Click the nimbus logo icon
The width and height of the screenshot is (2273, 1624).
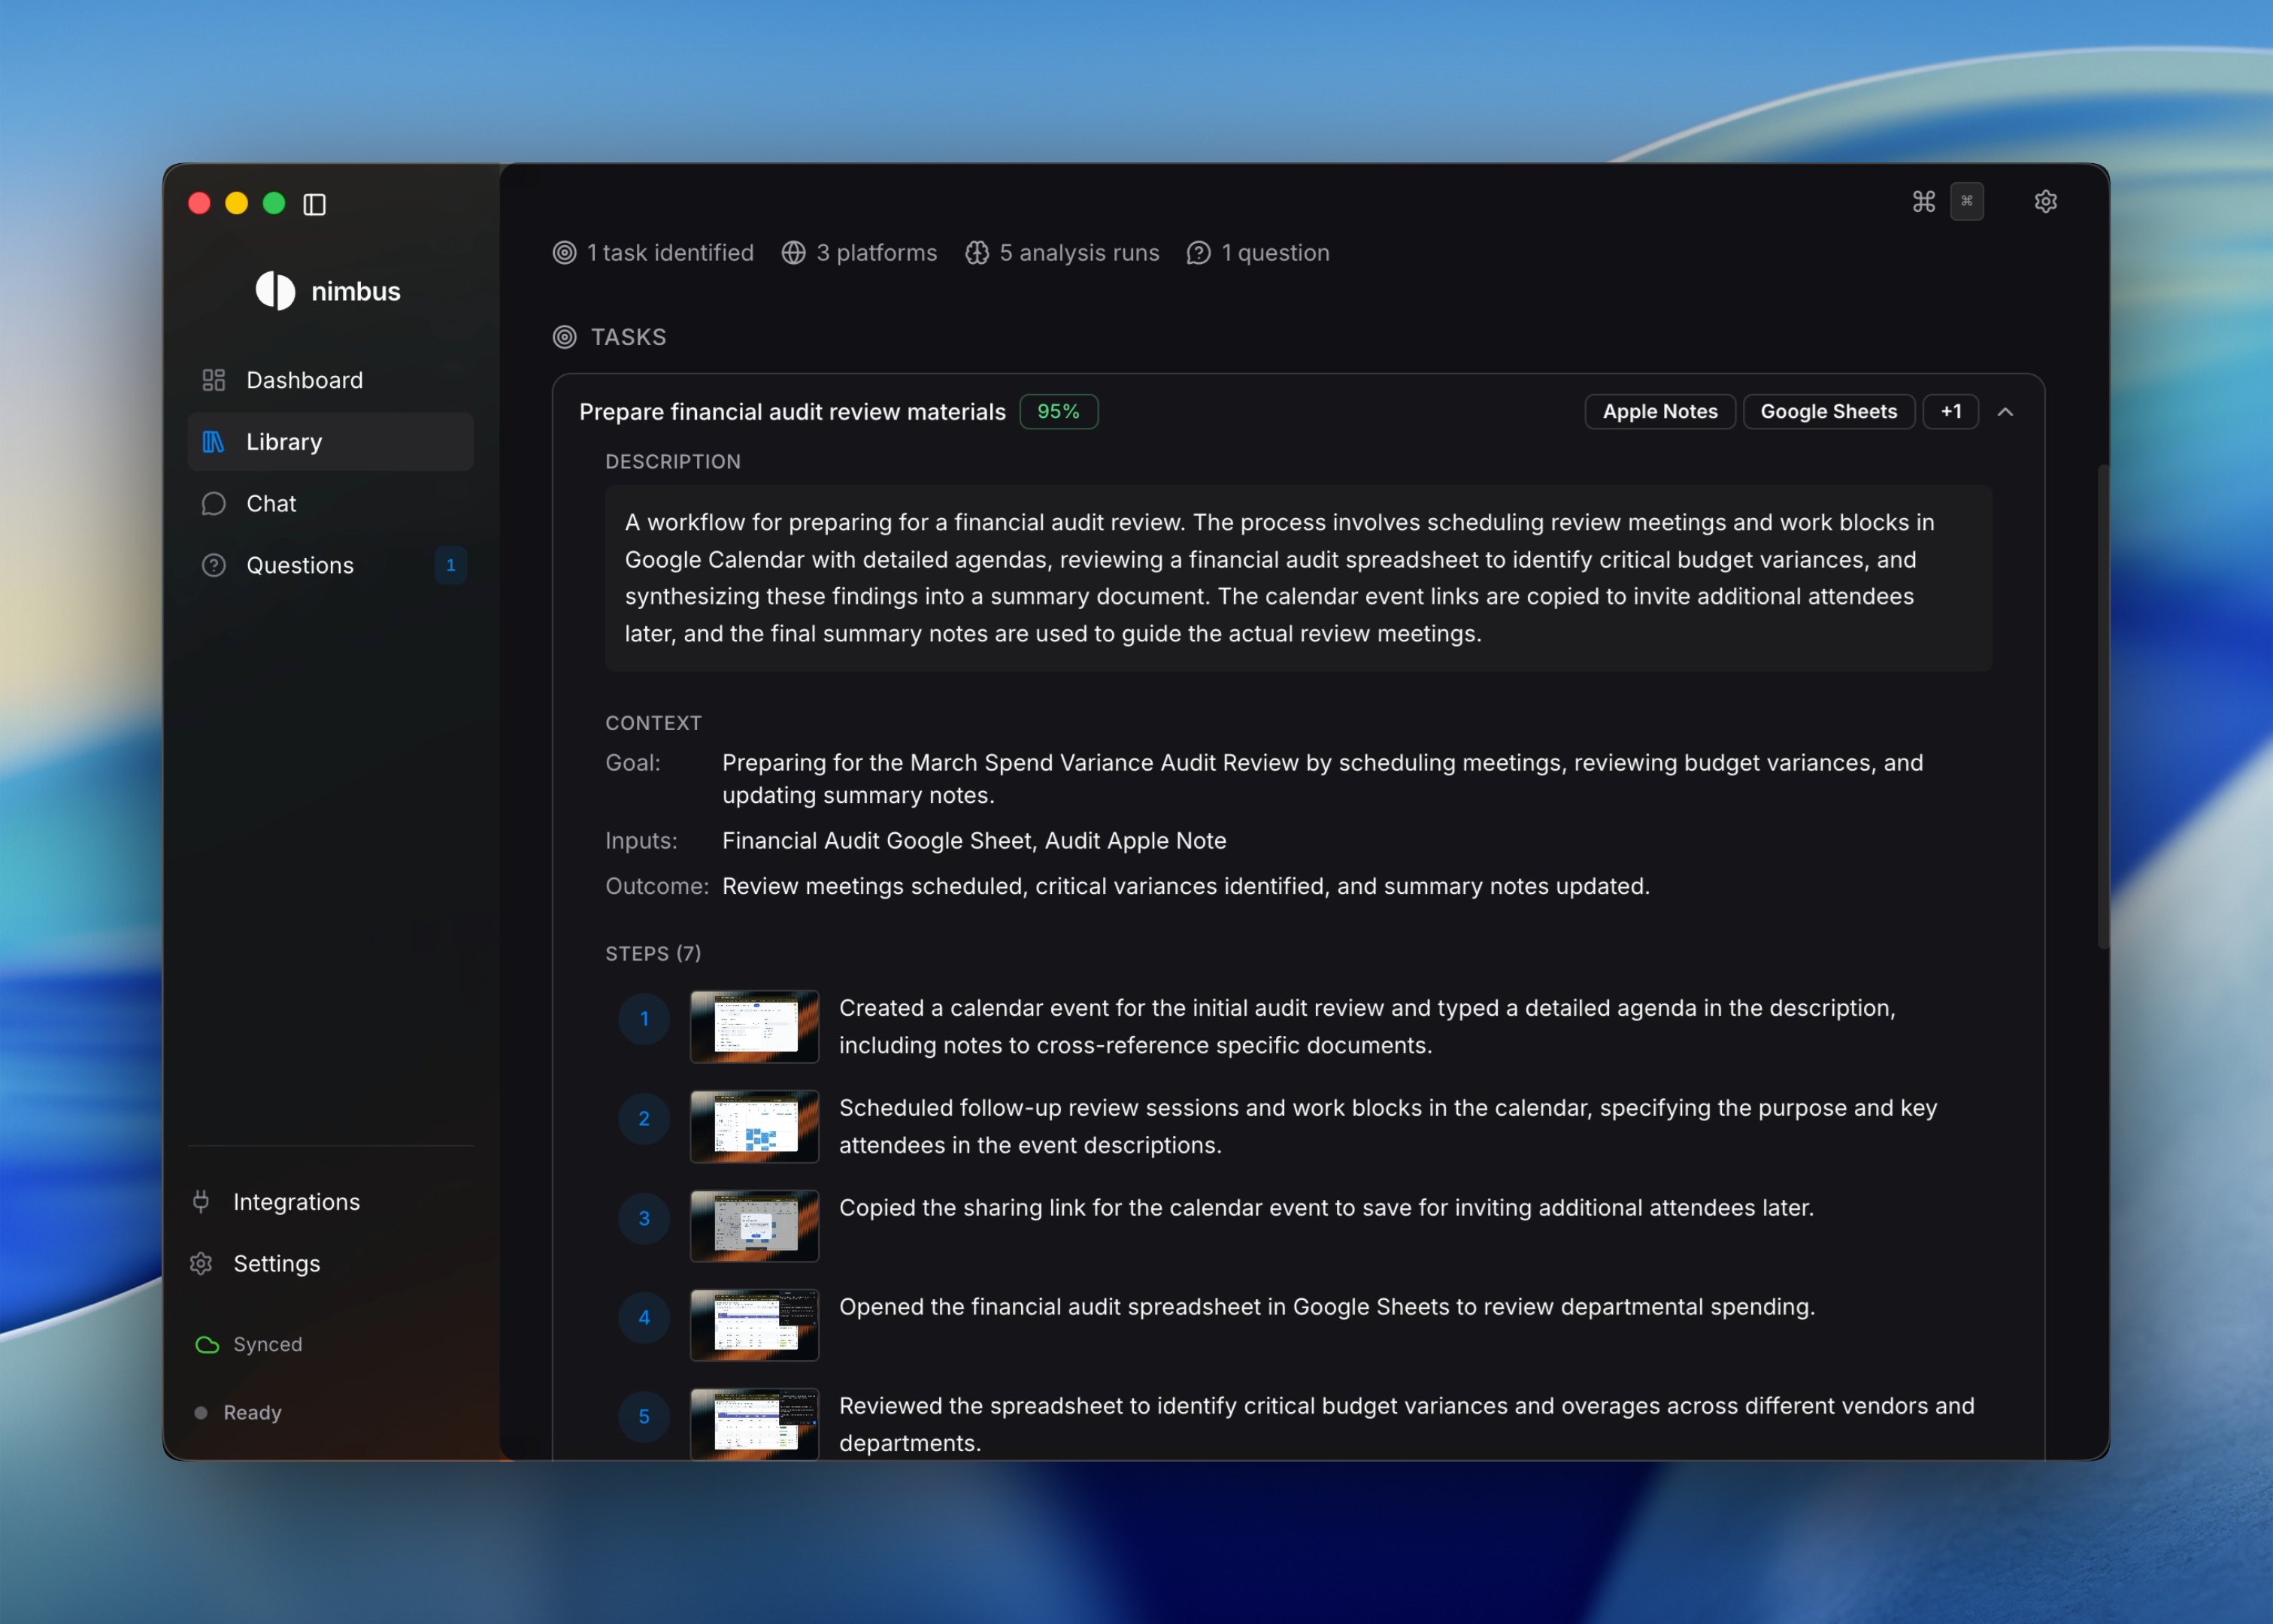275,291
